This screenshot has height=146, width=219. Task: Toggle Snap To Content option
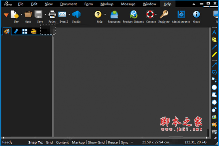point(62,142)
